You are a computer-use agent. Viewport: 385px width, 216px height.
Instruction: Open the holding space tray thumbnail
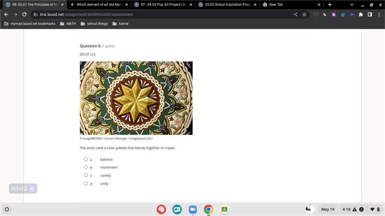[x=310, y=209]
